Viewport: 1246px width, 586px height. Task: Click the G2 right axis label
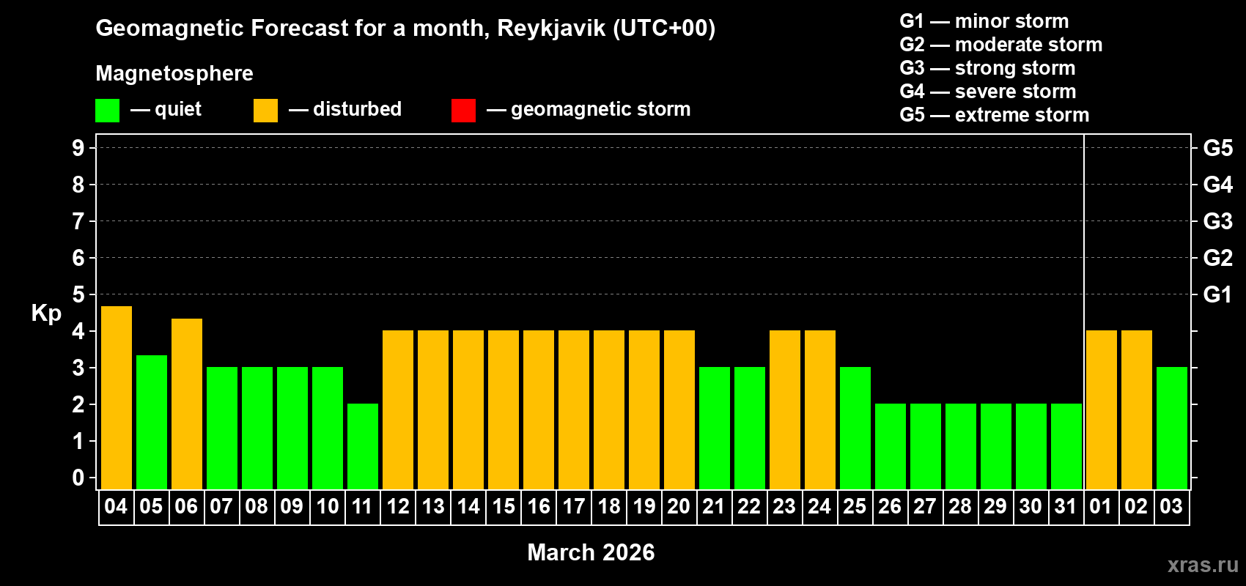pyautogui.click(x=1218, y=258)
